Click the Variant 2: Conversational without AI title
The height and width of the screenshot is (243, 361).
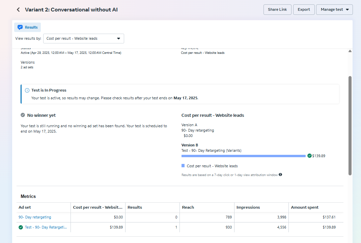click(72, 10)
